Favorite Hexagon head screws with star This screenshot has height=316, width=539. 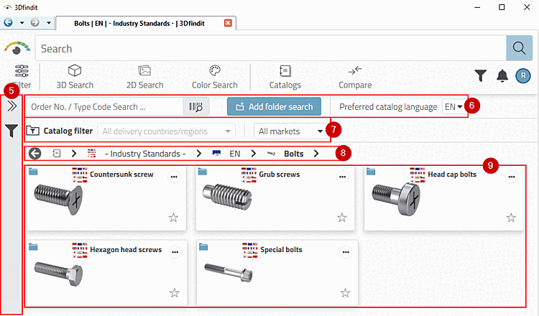[175, 293]
